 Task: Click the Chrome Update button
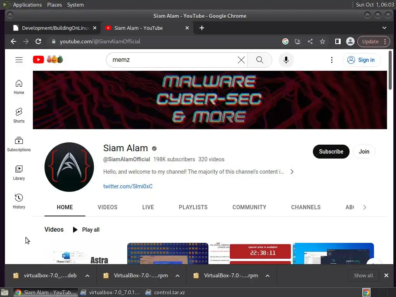click(370, 41)
